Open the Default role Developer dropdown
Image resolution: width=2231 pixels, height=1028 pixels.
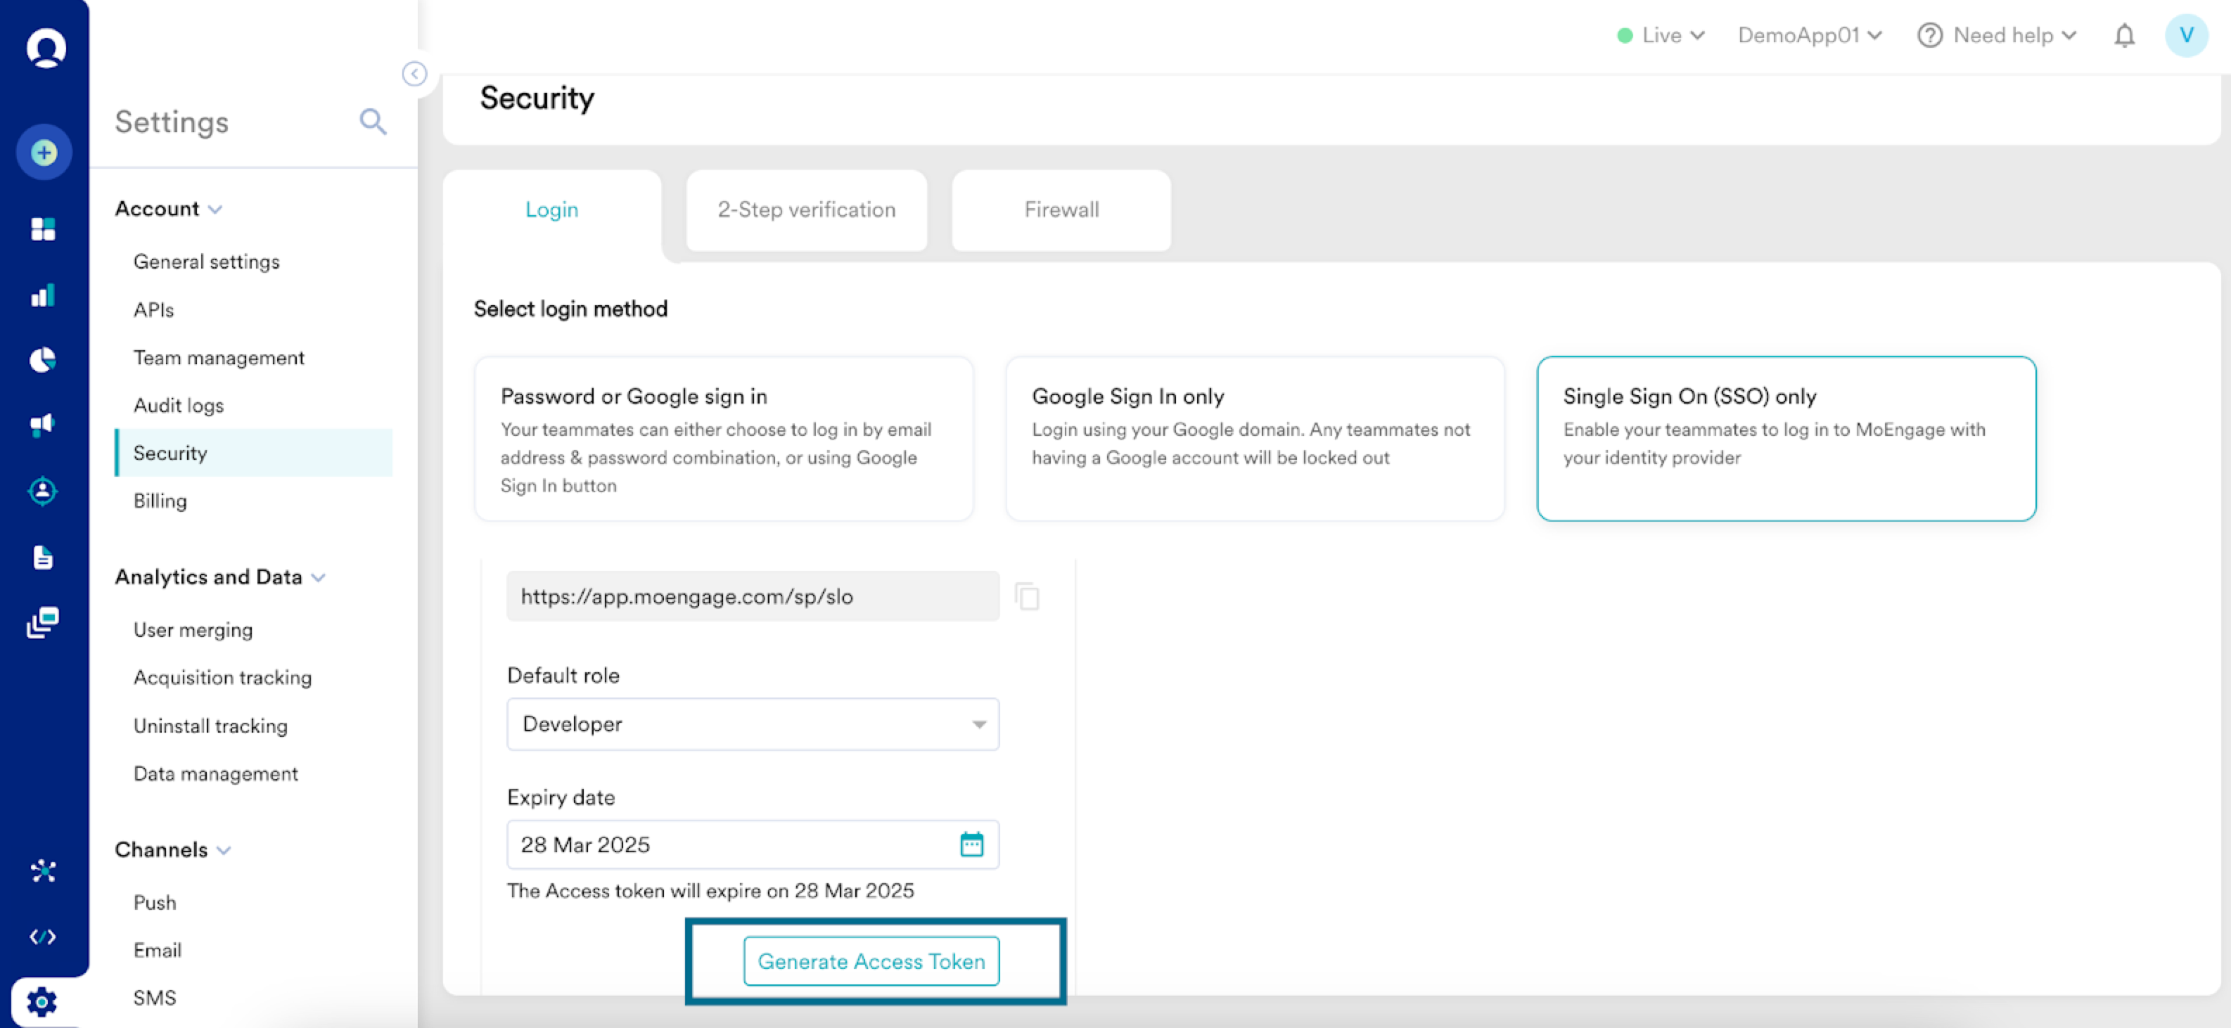point(752,724)
